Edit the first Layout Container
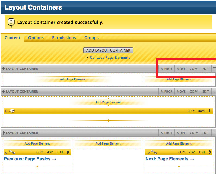216x175 pixels. pyautogui.click(x=205, y=69)
